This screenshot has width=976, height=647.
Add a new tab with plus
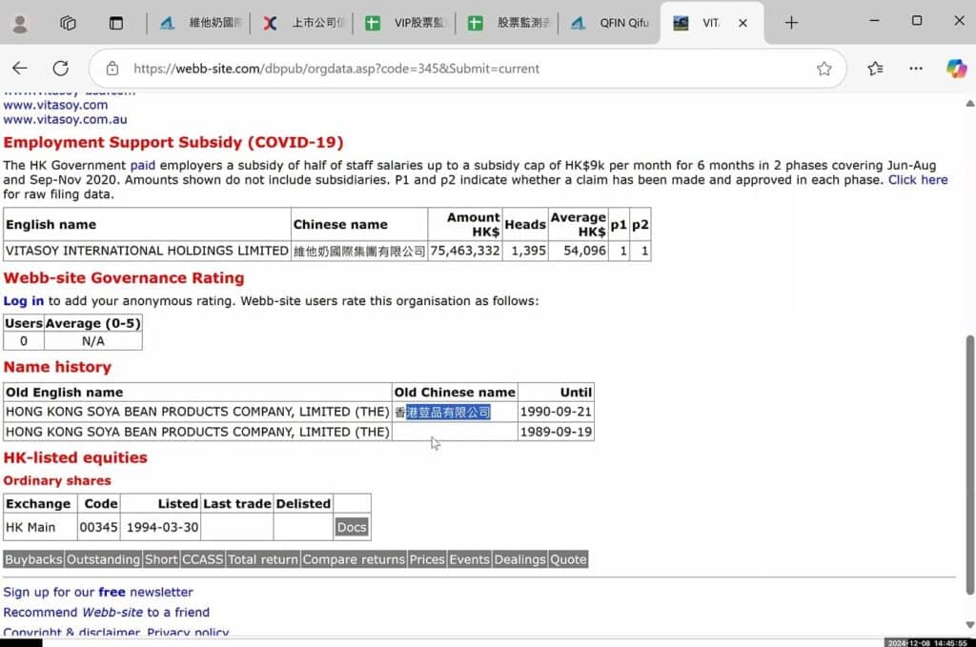click(791, 23)
